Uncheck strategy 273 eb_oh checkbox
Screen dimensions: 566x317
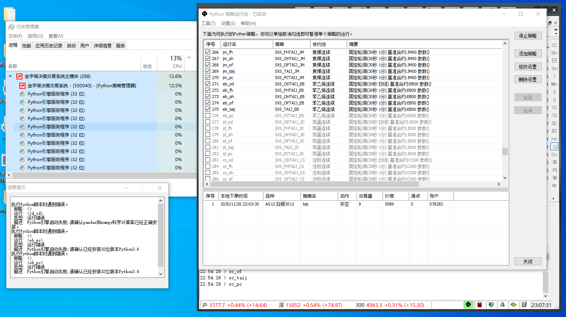208,97
